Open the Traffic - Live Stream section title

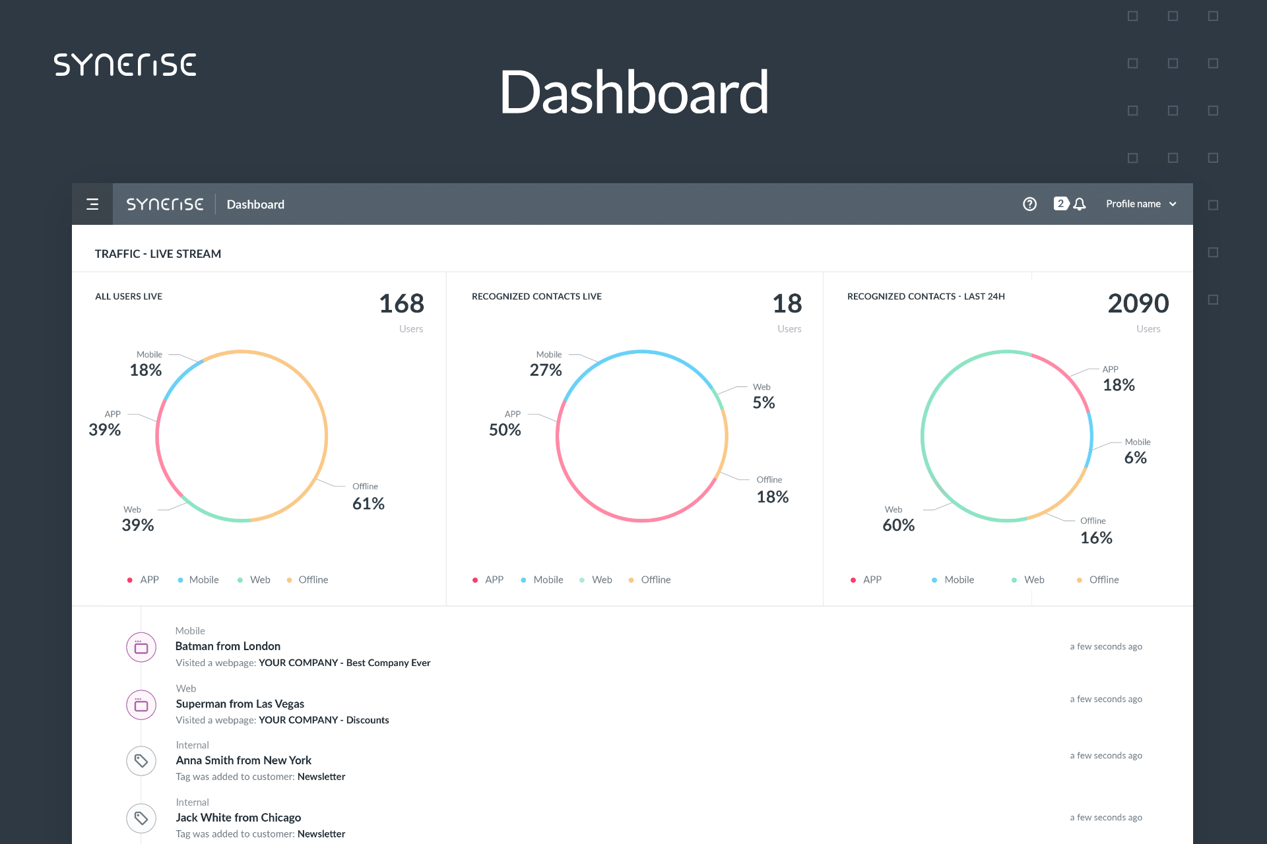[x=158, y=254]
